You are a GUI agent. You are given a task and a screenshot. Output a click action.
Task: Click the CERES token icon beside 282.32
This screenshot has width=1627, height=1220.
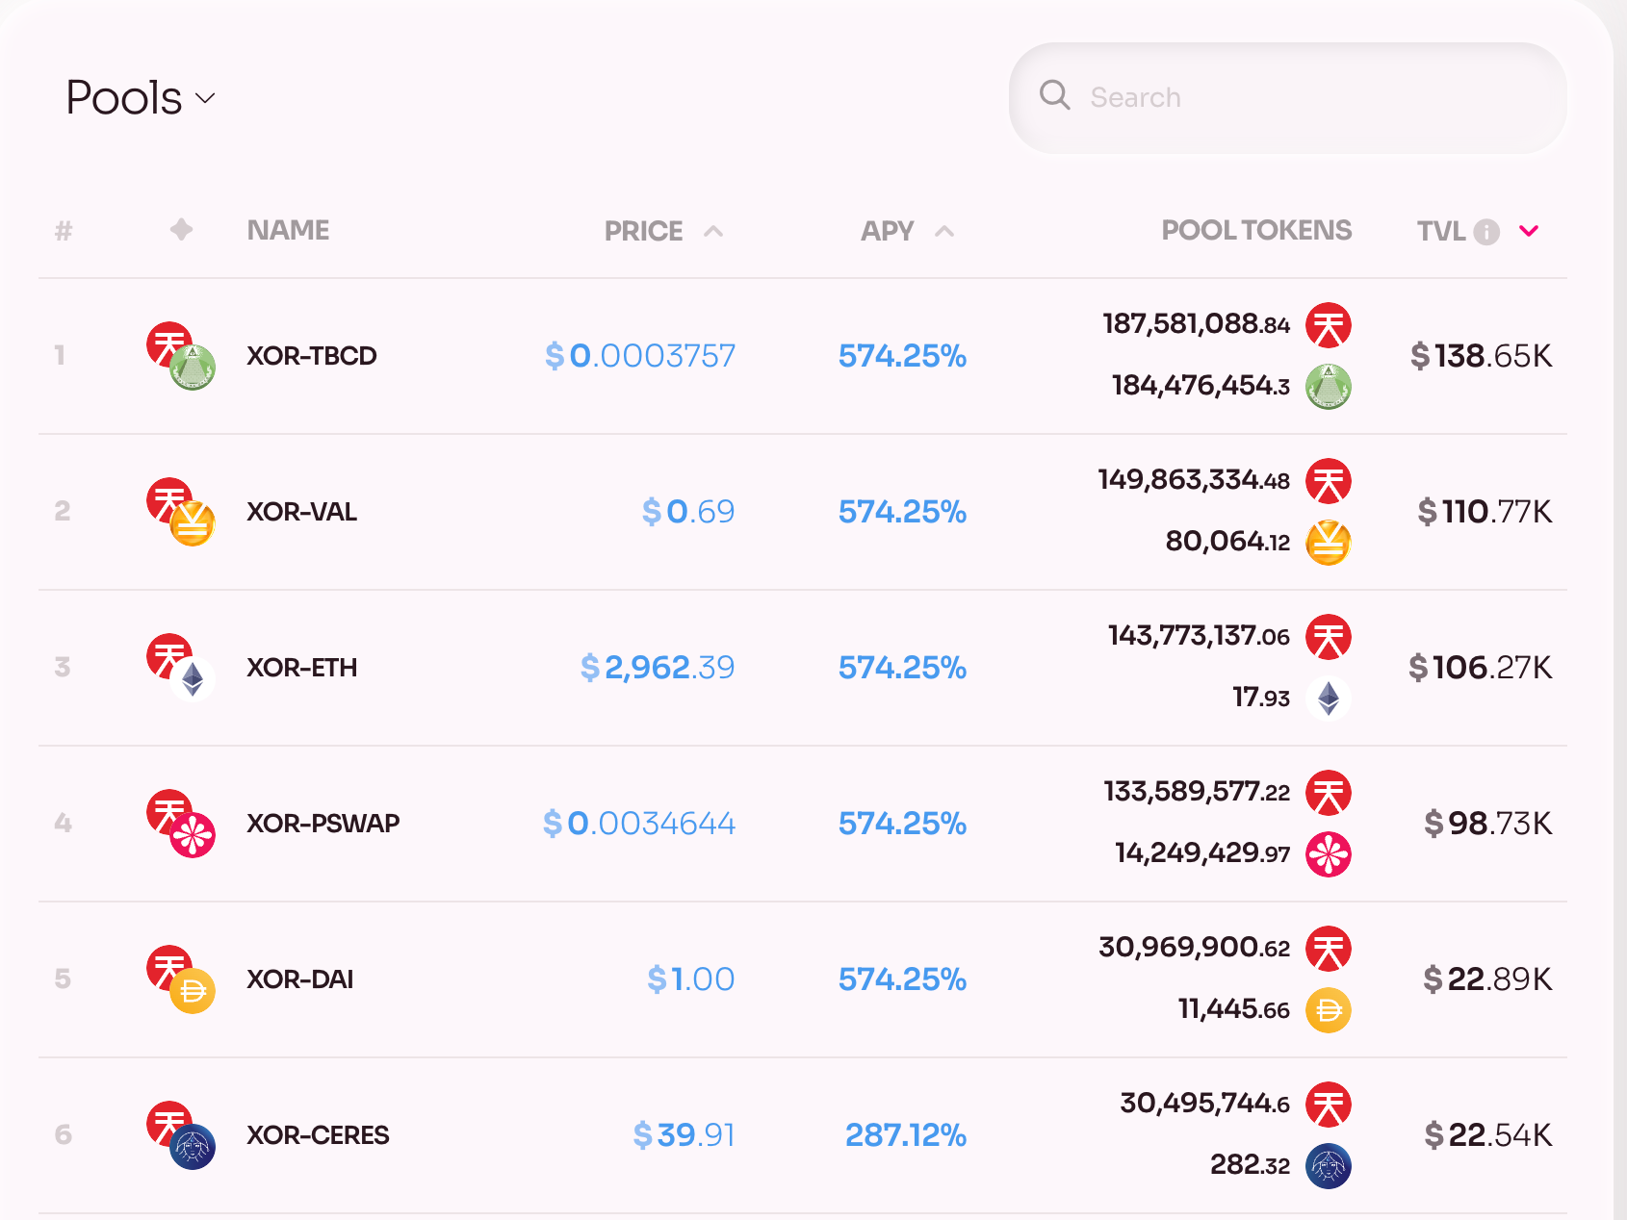1329,1166
